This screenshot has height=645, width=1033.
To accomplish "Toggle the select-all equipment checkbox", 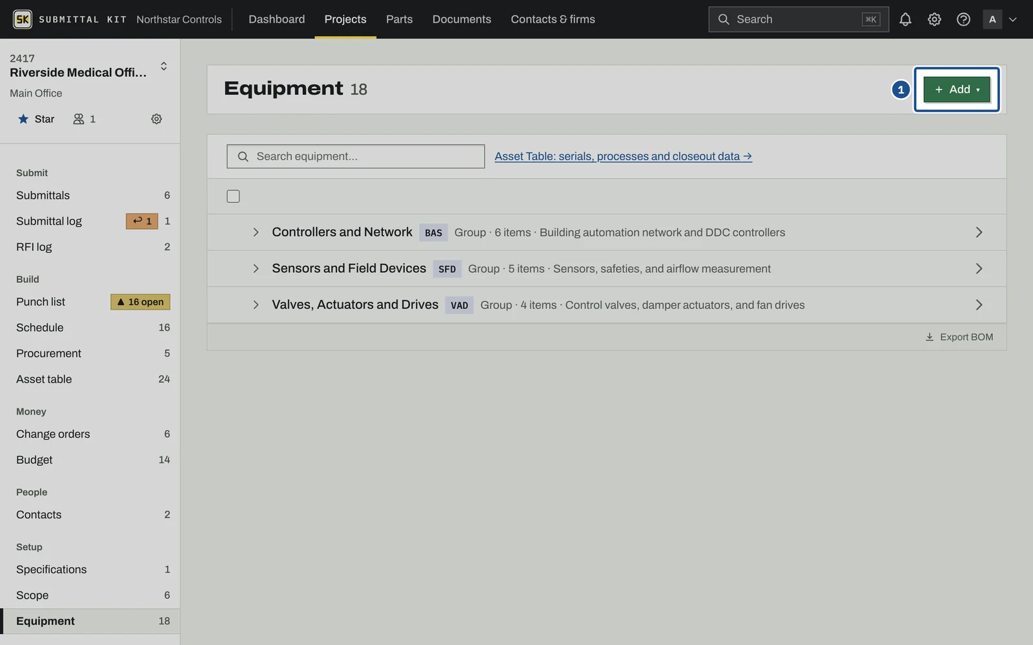I will (233, 196).
